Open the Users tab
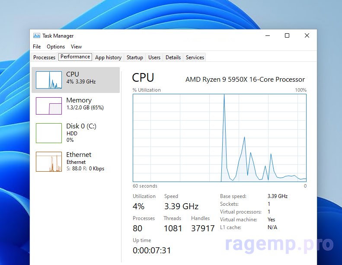Image resolution: width=342 pixels, height=265 pixels. coord(154,57)
